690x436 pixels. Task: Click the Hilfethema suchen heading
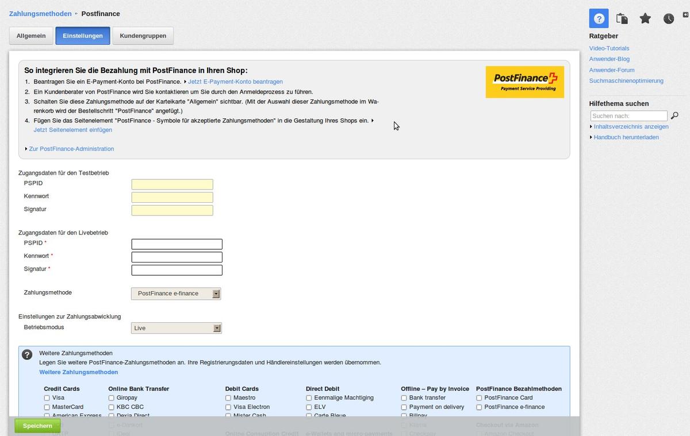(x=619, y=104)
